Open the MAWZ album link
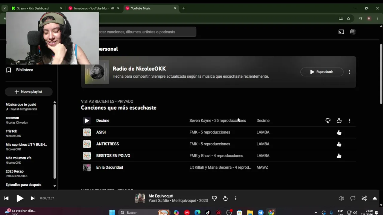This screenshot has width=383, height=215. [262, 167]
